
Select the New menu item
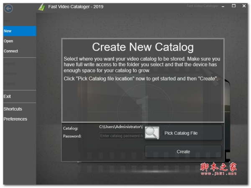[x=20, y=31]
